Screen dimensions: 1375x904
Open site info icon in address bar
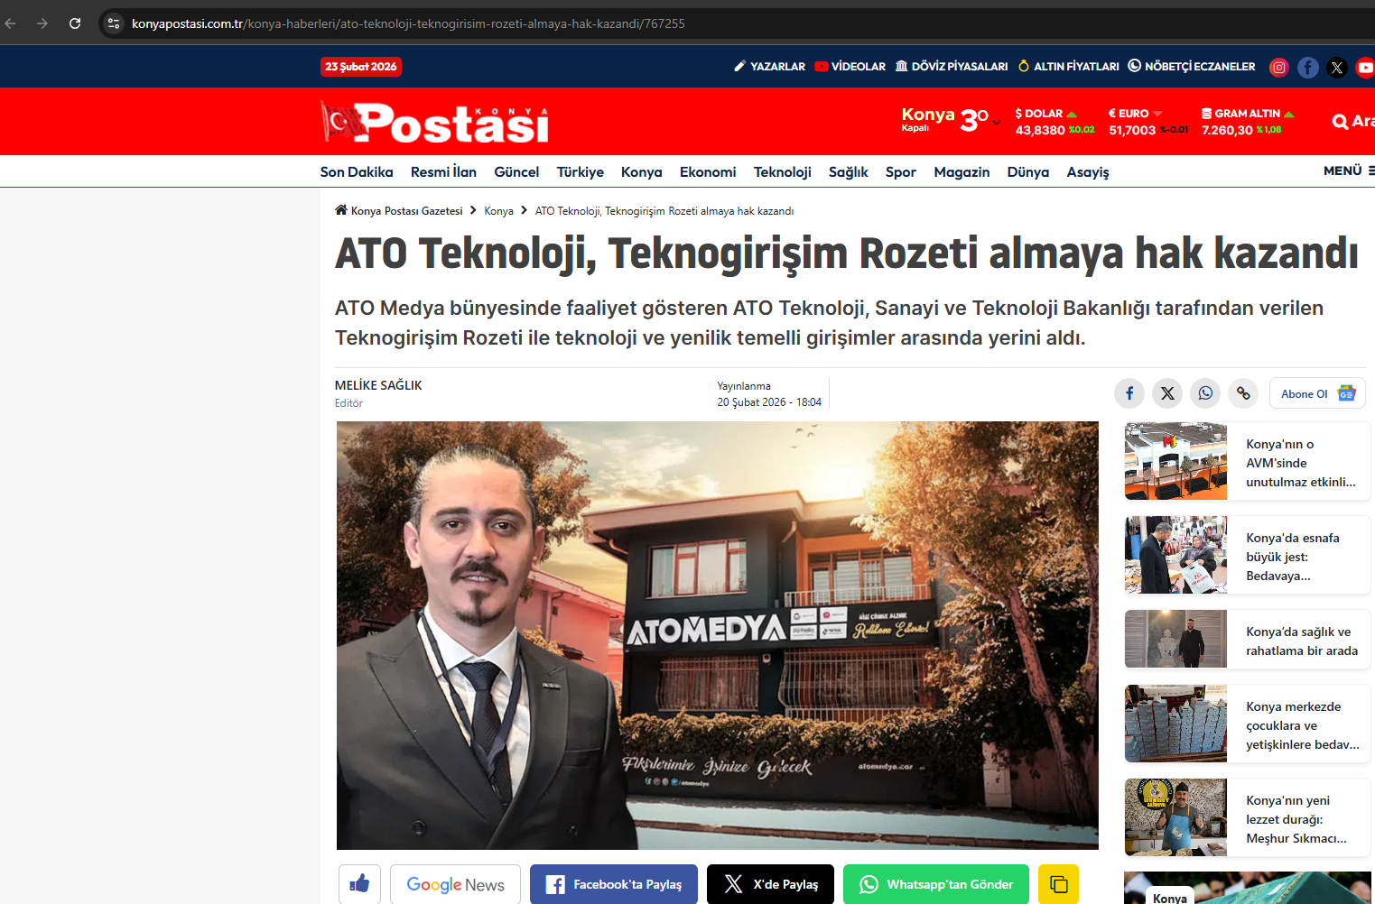(114, 23)
